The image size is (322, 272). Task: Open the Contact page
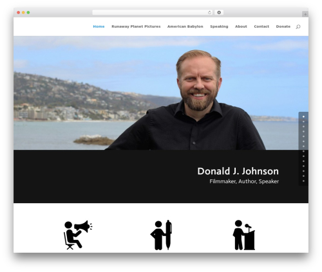tap(261, 26)
